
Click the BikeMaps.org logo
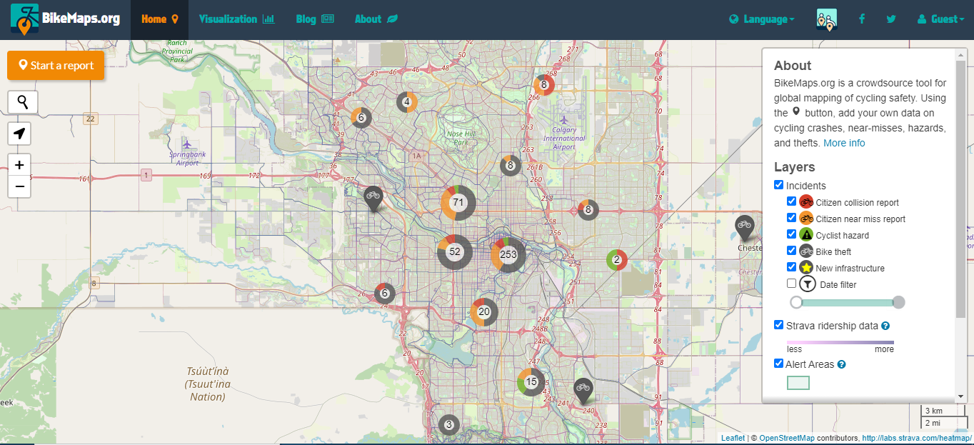pos(65,19)
